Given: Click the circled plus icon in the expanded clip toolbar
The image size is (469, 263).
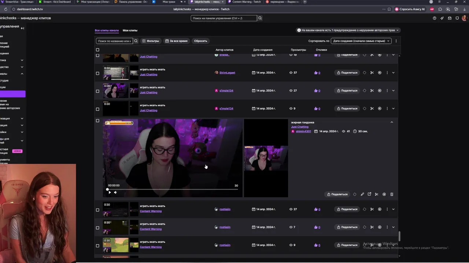Looking at the screenshot, I should pos(384,194).
